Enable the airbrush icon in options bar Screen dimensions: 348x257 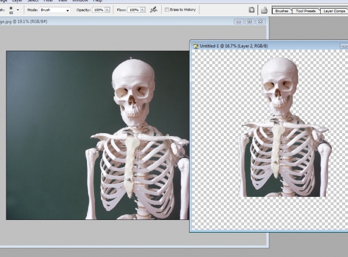153,9
